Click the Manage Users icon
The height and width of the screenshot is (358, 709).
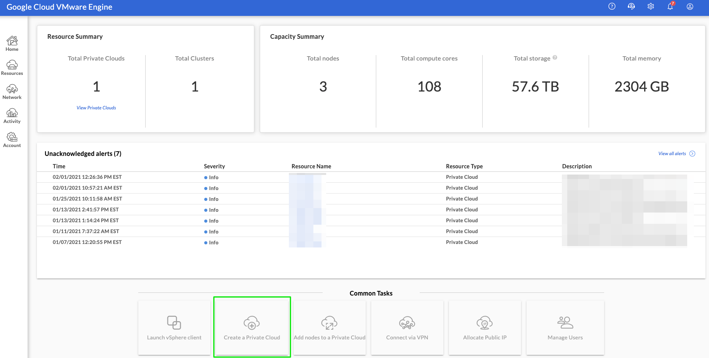pos(565,323)
